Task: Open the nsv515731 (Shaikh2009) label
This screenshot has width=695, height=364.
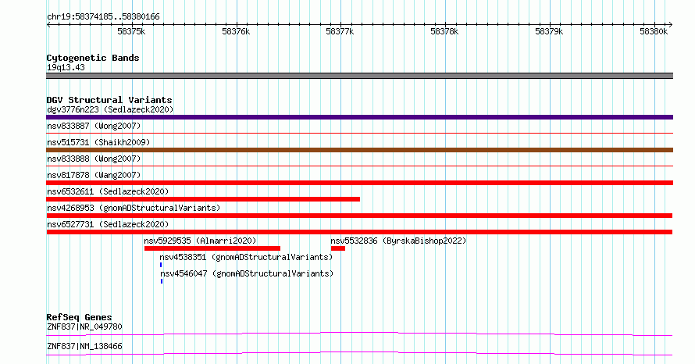Action: click(98, 142)
